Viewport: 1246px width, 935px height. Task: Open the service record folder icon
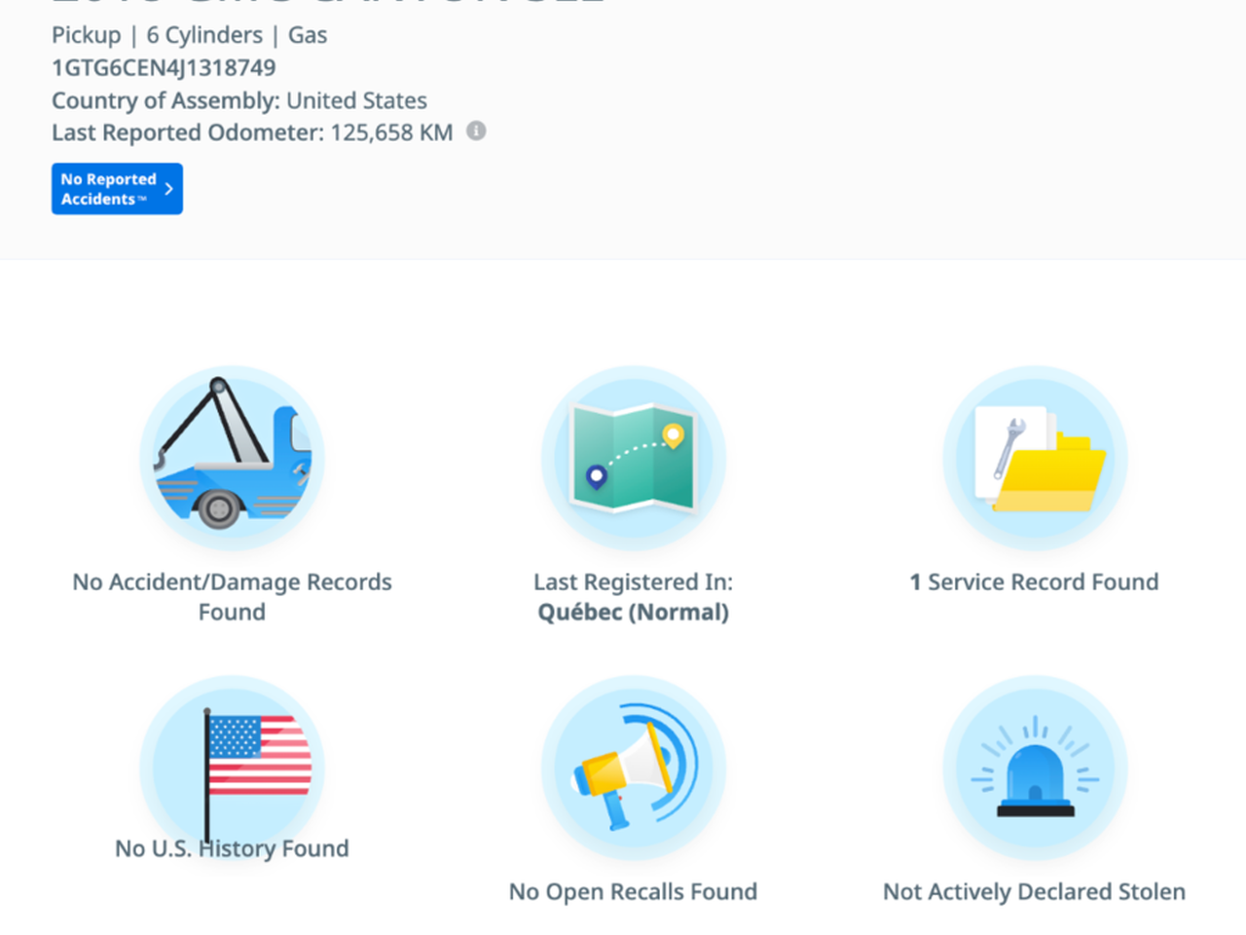pos(1035,458)
